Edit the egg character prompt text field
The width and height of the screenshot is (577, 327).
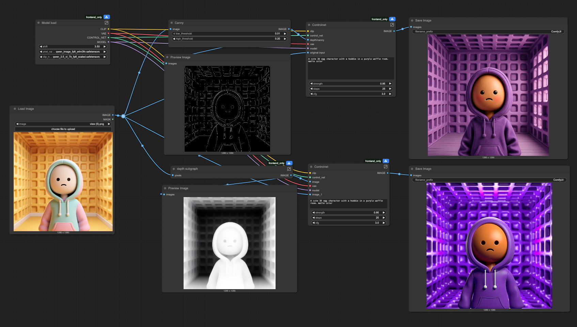350,68
